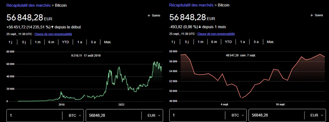Select YTD range on the left chart
Viewport: 329px width, 122px height.
click(66, 42)
